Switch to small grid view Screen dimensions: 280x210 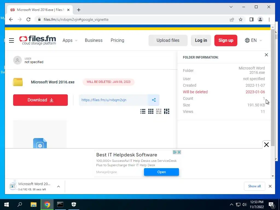point(151,112)
